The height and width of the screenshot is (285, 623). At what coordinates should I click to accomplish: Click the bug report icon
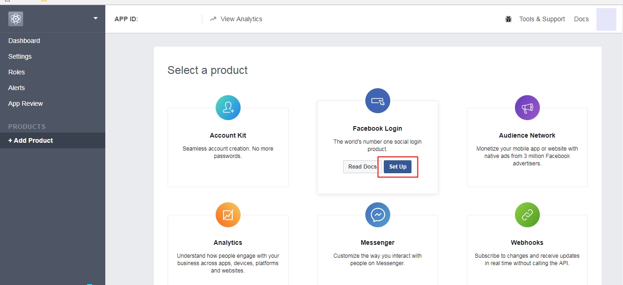(x=508, y=19)
